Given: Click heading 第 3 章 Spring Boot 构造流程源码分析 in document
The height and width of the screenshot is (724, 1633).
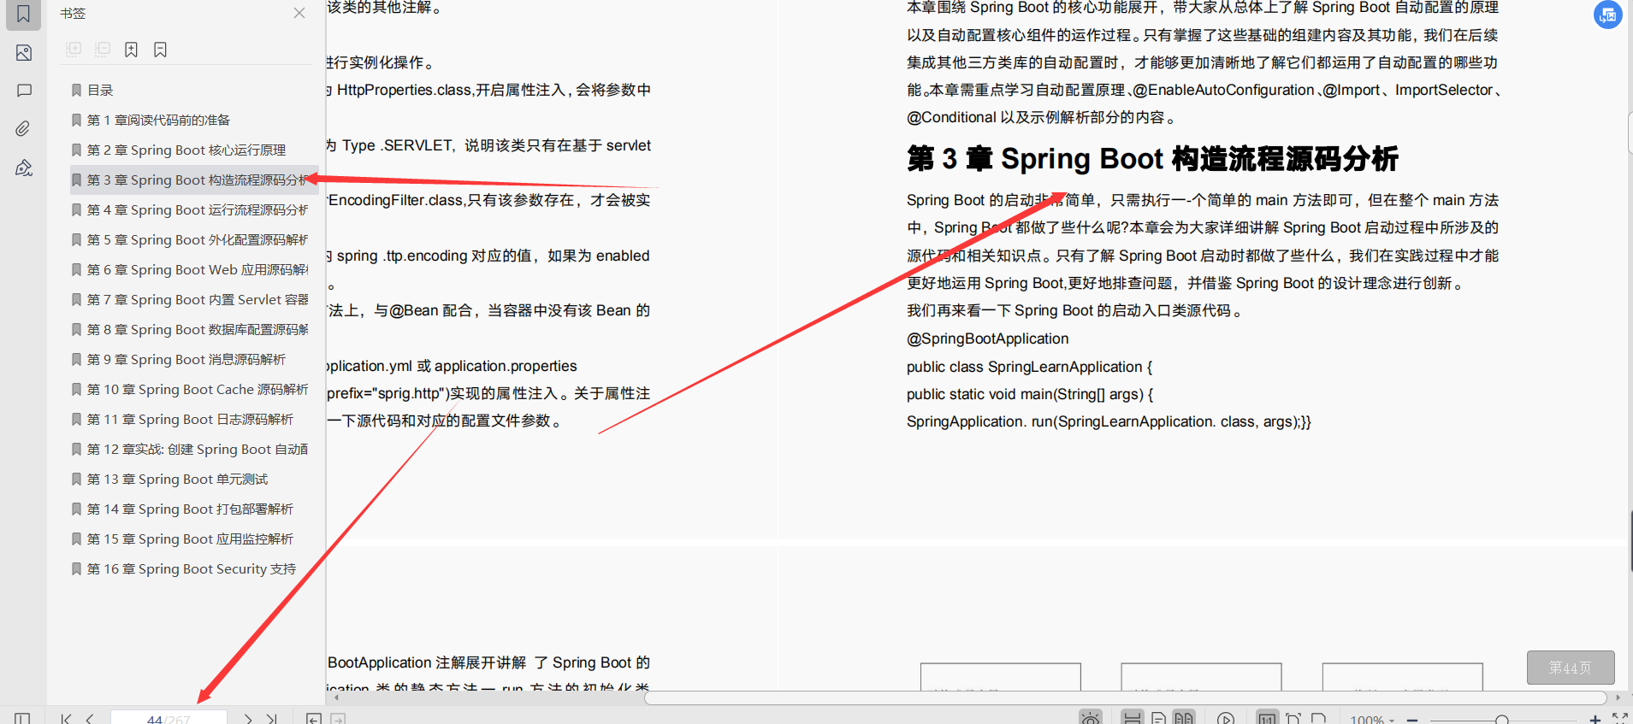Looking at the screenshot, I should 1152,159.
